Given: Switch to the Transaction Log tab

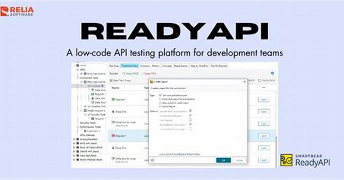Looking at the screenshot, I should tap(130, 66).
